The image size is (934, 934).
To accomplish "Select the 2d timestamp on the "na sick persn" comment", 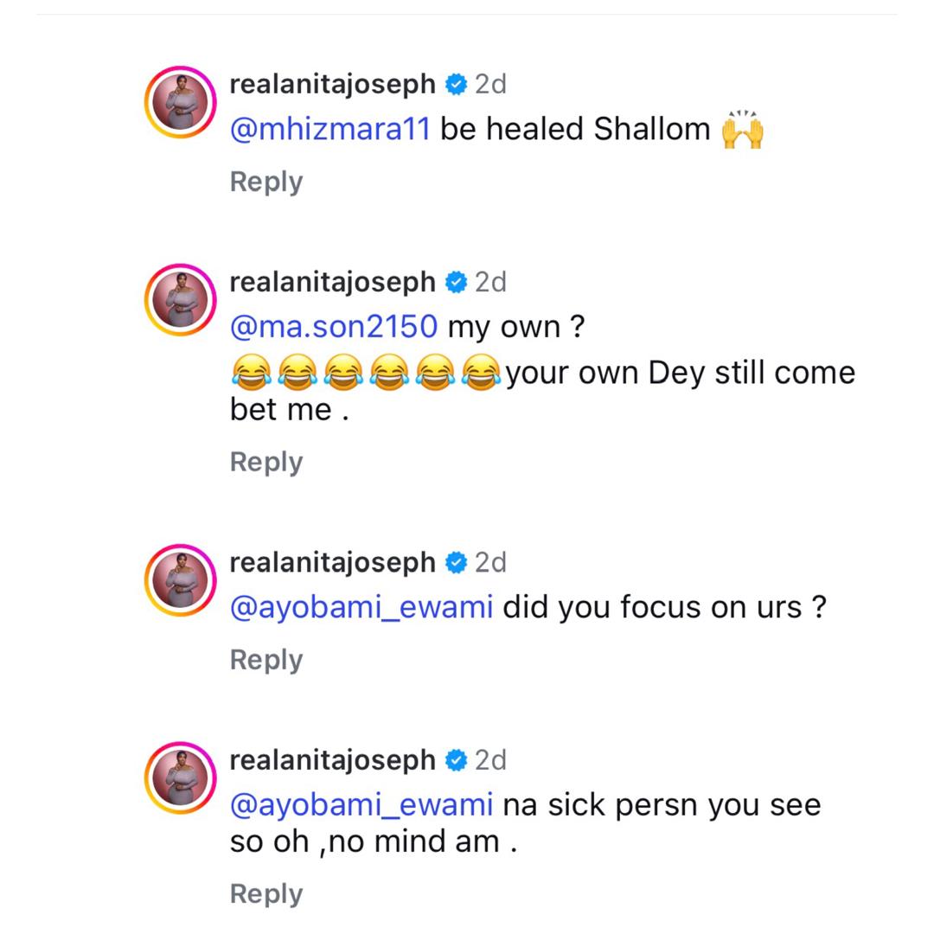I will click(490, 761).
